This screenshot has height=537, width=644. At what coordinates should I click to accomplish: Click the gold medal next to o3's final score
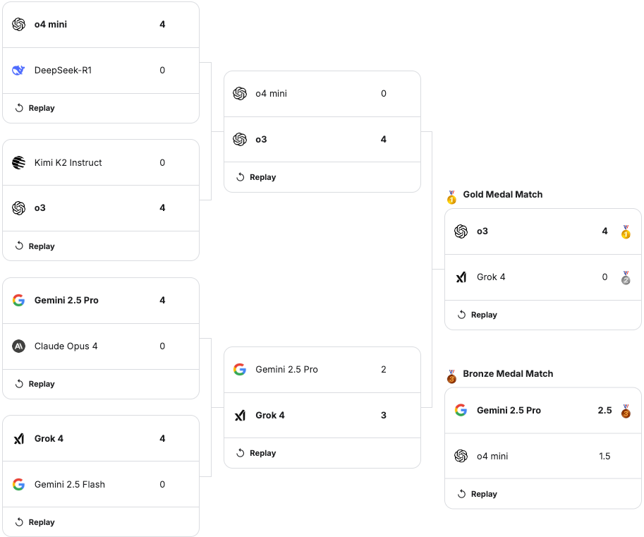point(626,231)
